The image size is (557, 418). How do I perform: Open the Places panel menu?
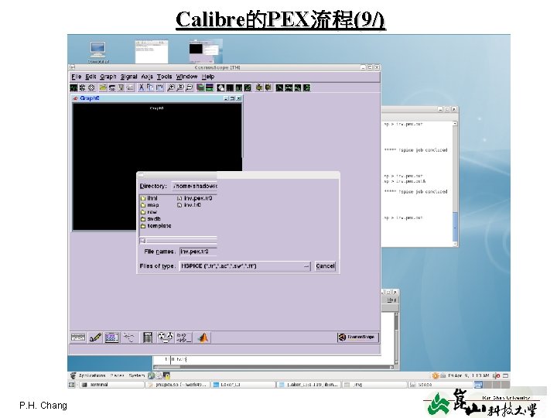118,375
